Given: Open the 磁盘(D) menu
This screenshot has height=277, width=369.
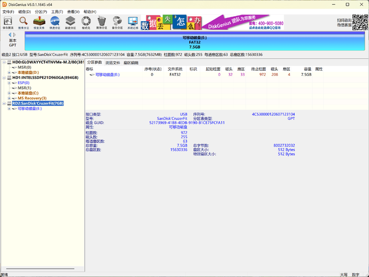Looking at the screenshot, I should (24, 12).
